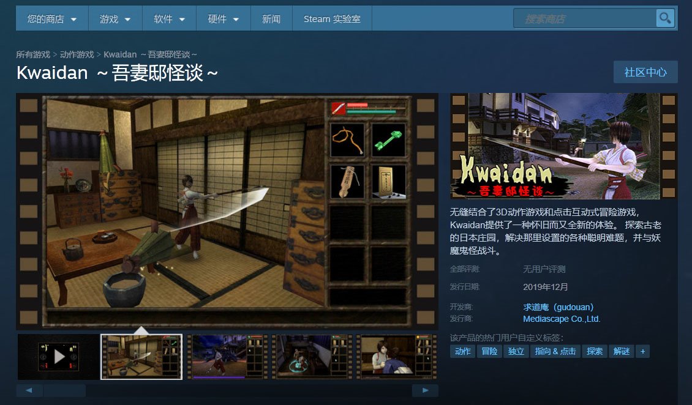Click the search magnifier icon
This screenshot has width=692, height=405.
point(665,18)
